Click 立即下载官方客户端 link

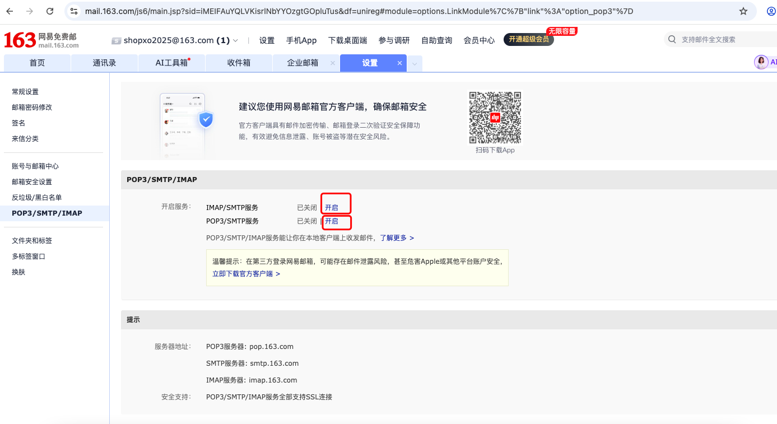click(x=246, y=274)
